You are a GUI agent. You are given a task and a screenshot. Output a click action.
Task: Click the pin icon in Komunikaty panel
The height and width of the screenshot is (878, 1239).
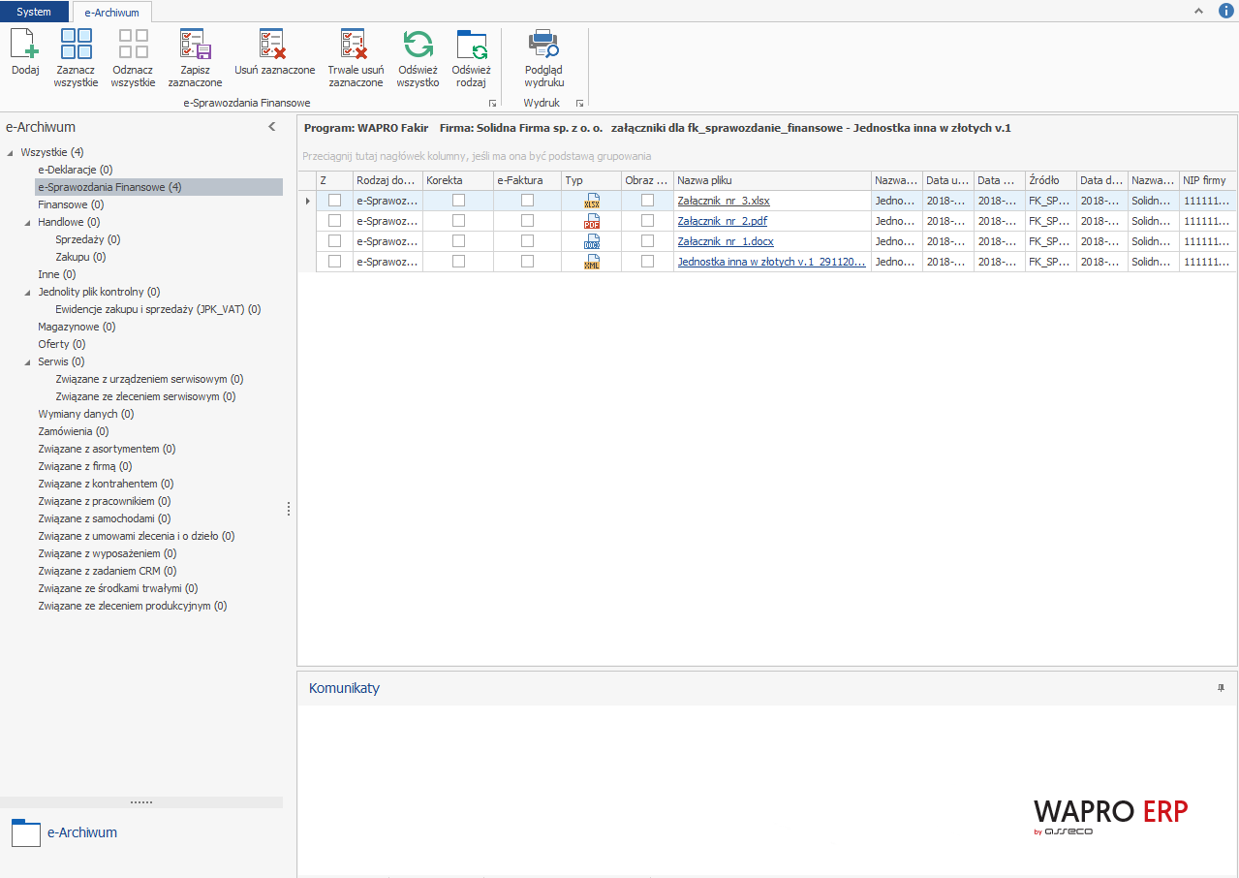(x=1221, y=687)
